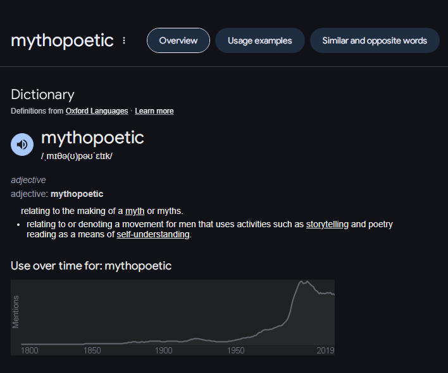Click the 'Use over time for: mythopoetic' heading
Screen dimensions: 448x373
91,266
